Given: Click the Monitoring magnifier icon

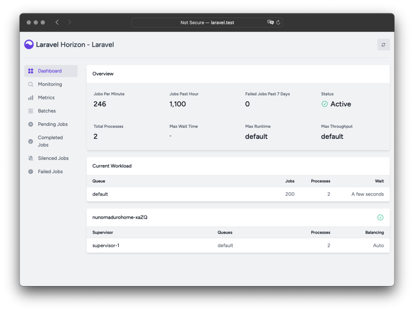Looking at the screenshot, I should pyautogui.click(x=31, y=84).
